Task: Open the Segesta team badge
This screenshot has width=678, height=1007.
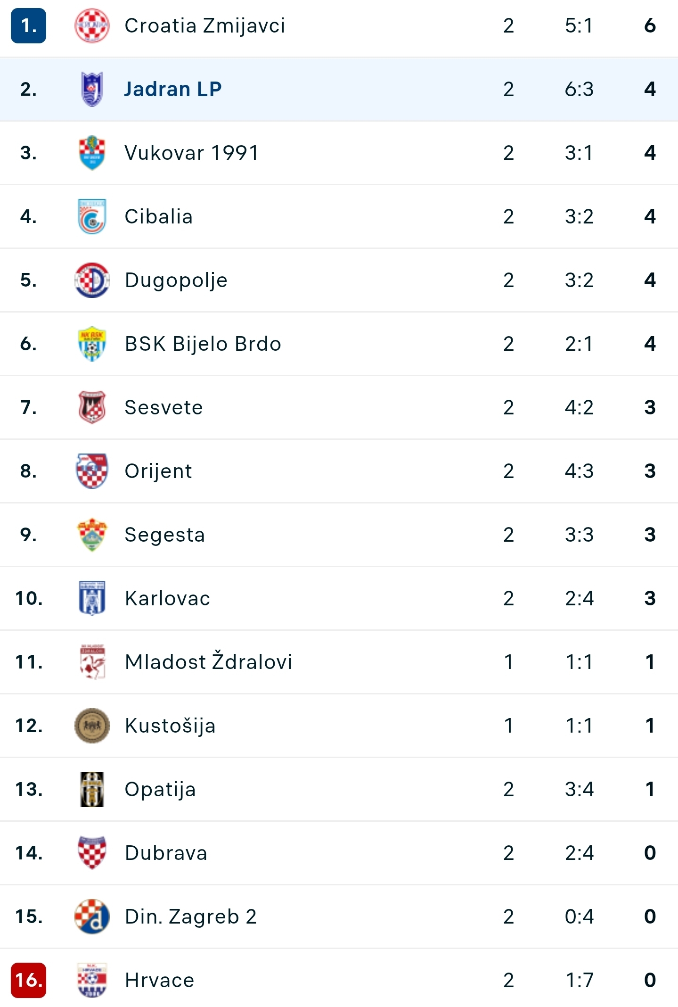Action: [92, 535]
